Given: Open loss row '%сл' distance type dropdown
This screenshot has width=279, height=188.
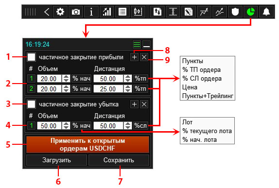Looking at the screenshot, I should point(140,125).
